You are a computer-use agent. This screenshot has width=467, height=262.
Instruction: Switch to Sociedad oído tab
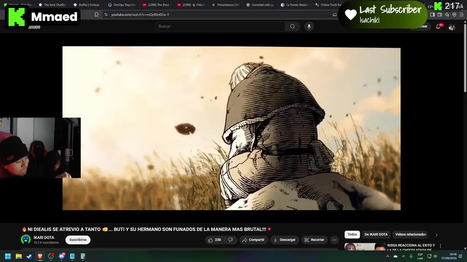click(260, 5)
